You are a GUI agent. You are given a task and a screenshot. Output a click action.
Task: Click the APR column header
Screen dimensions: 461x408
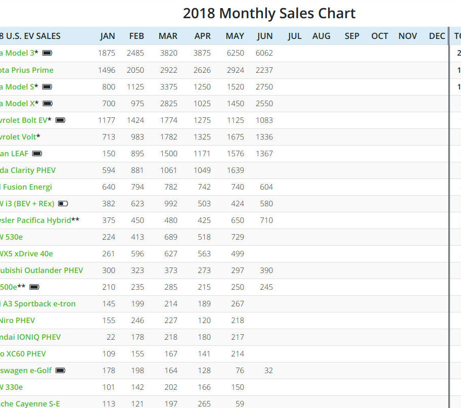click(x=203, y=36)
